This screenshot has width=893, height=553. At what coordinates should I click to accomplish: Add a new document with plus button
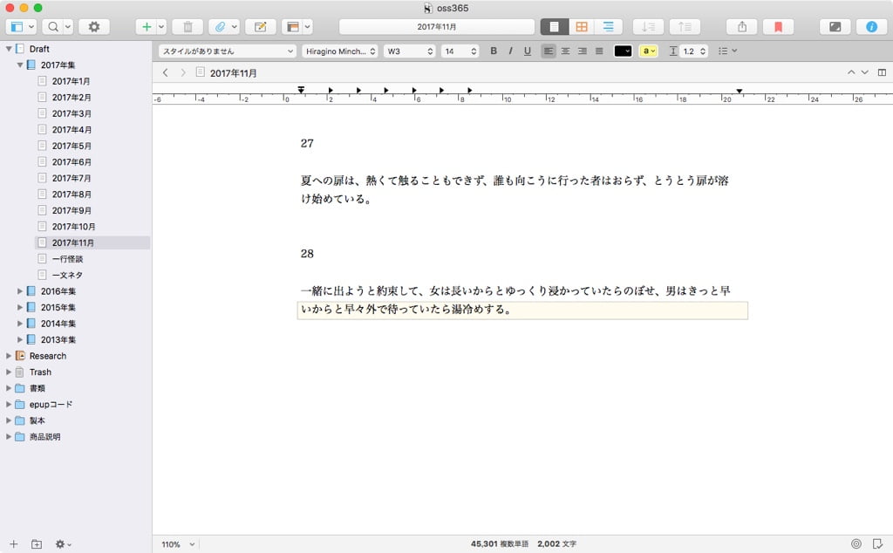147,27
